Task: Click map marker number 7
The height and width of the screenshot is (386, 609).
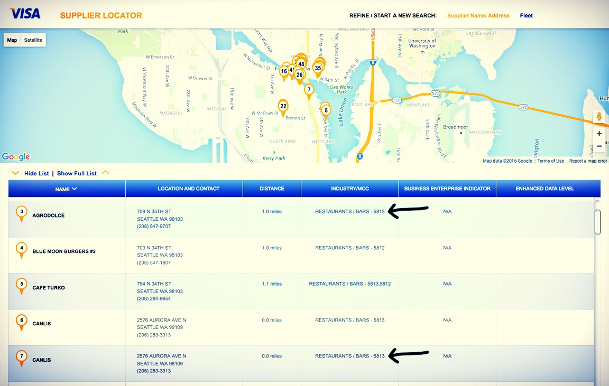Action: (x=309, y=90)
